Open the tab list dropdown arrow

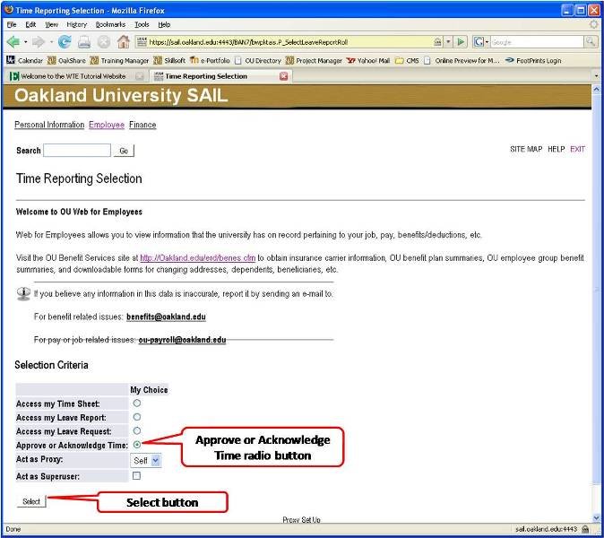click(597, 76)
